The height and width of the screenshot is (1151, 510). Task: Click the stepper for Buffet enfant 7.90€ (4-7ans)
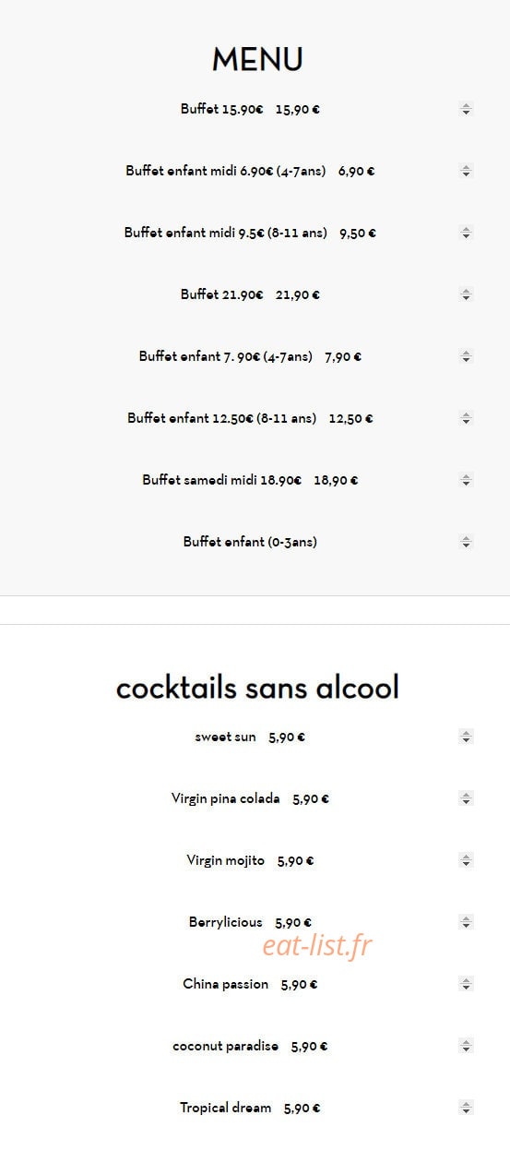coord(466,356)
